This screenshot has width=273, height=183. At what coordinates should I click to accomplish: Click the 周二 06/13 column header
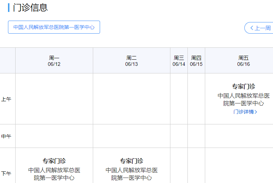pos(132,61)
